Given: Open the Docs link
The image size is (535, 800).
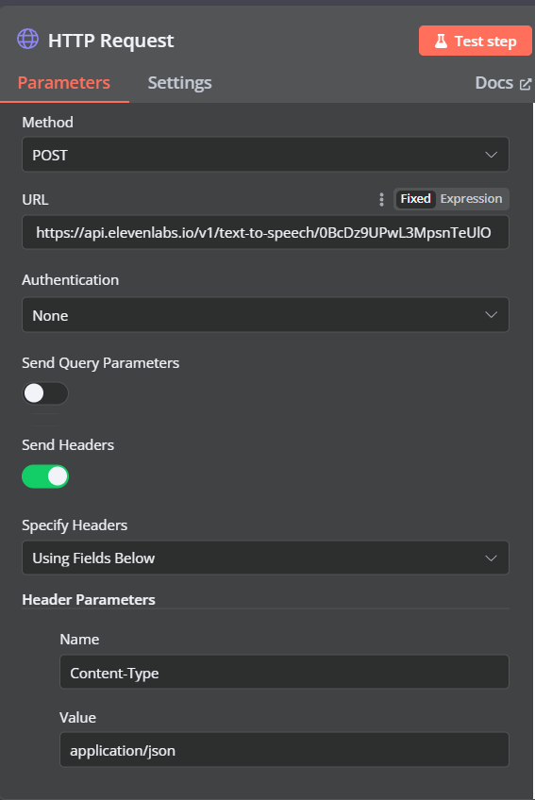Looking at the screenshot, I should coord(503,83).
